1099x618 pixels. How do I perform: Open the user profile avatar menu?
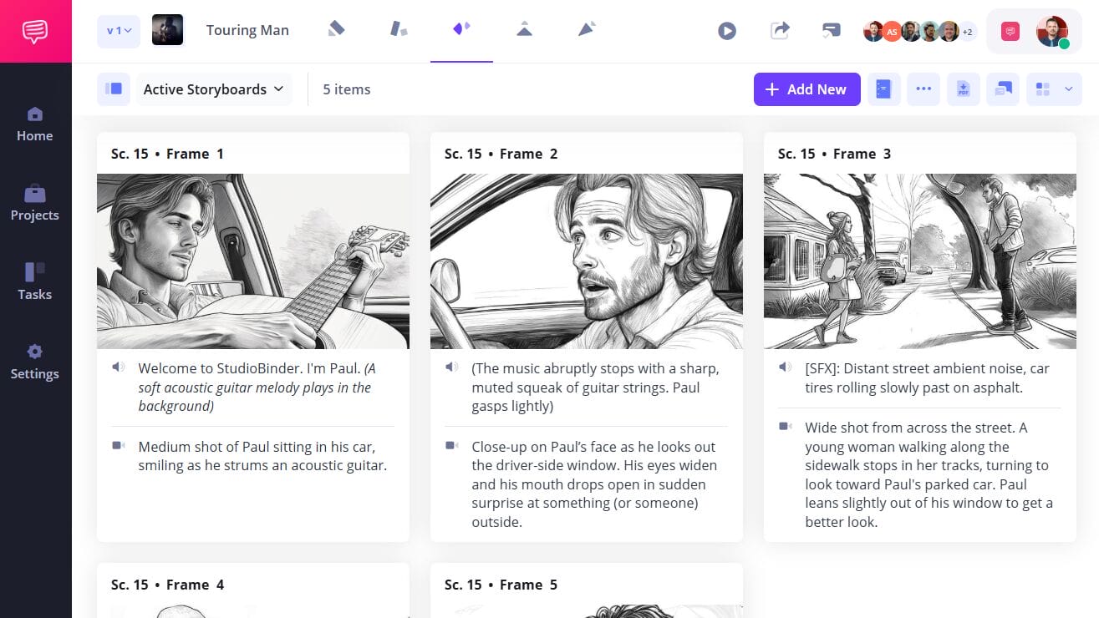coord(1052,32)
